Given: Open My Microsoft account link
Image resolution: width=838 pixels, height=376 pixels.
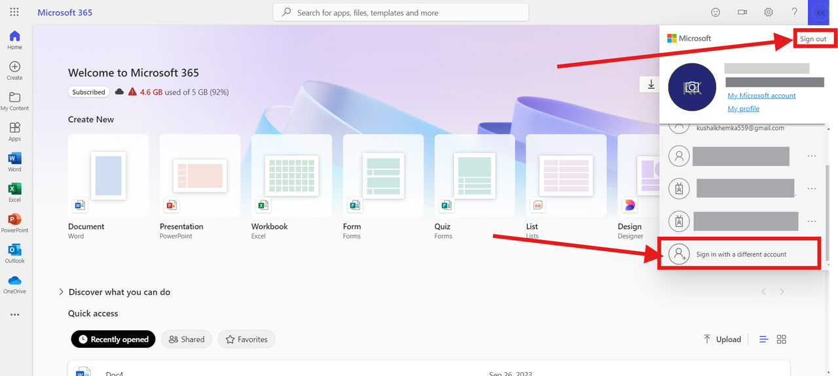Looking at the screenshot, I should click(x=761, y=95).
